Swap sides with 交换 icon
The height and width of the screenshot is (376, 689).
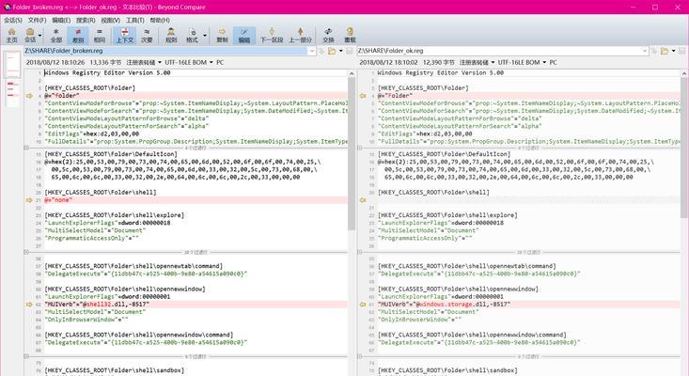coord(328,35)
